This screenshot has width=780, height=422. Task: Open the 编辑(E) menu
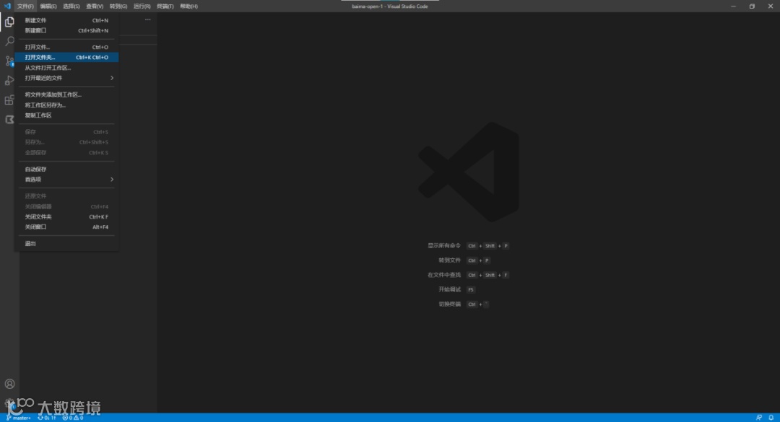click(48, 6)
